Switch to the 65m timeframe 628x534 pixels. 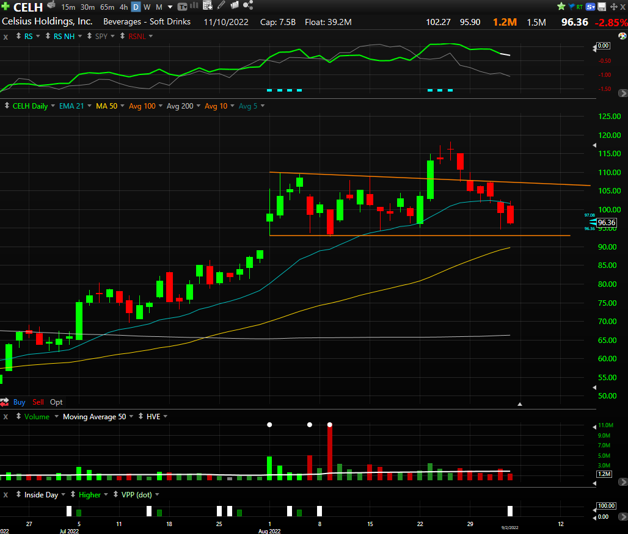108,7
